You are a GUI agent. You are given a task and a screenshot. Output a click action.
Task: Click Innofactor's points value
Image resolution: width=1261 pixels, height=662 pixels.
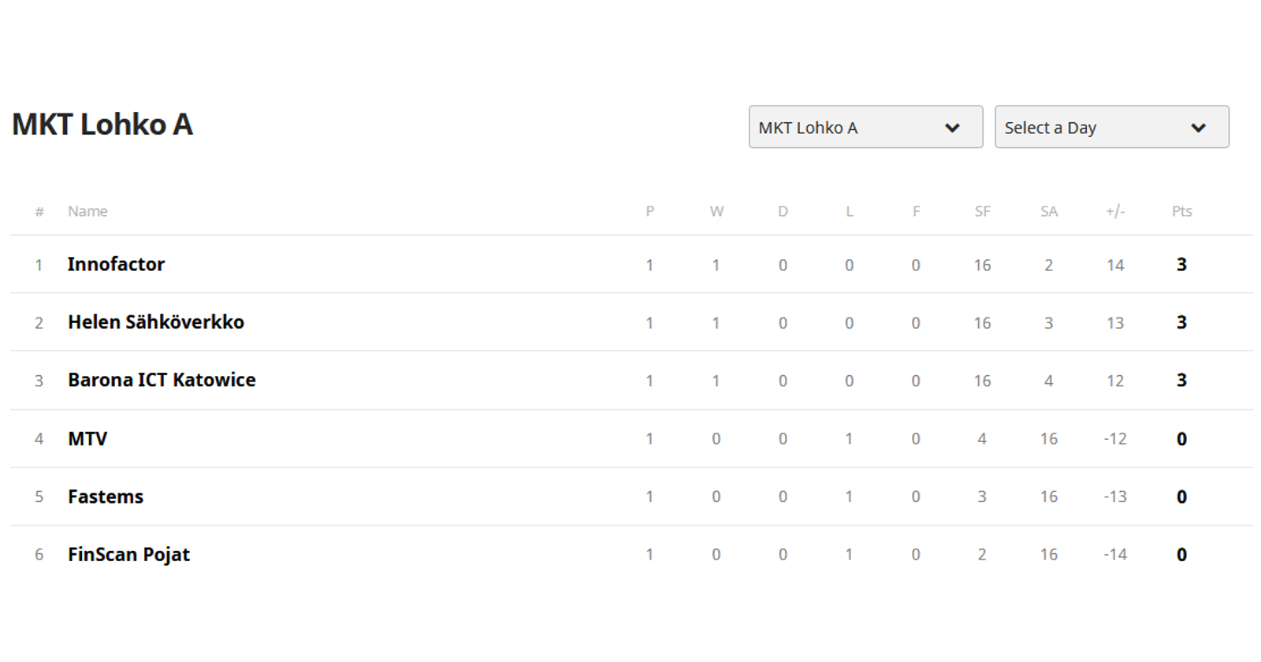1181,265
